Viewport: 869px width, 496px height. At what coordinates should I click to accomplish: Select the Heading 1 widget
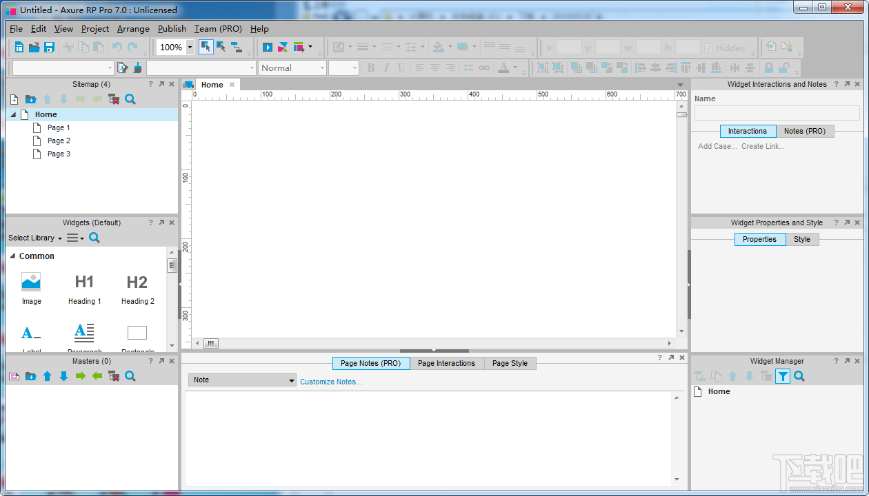pyautogui.click(x=84, y=289)
